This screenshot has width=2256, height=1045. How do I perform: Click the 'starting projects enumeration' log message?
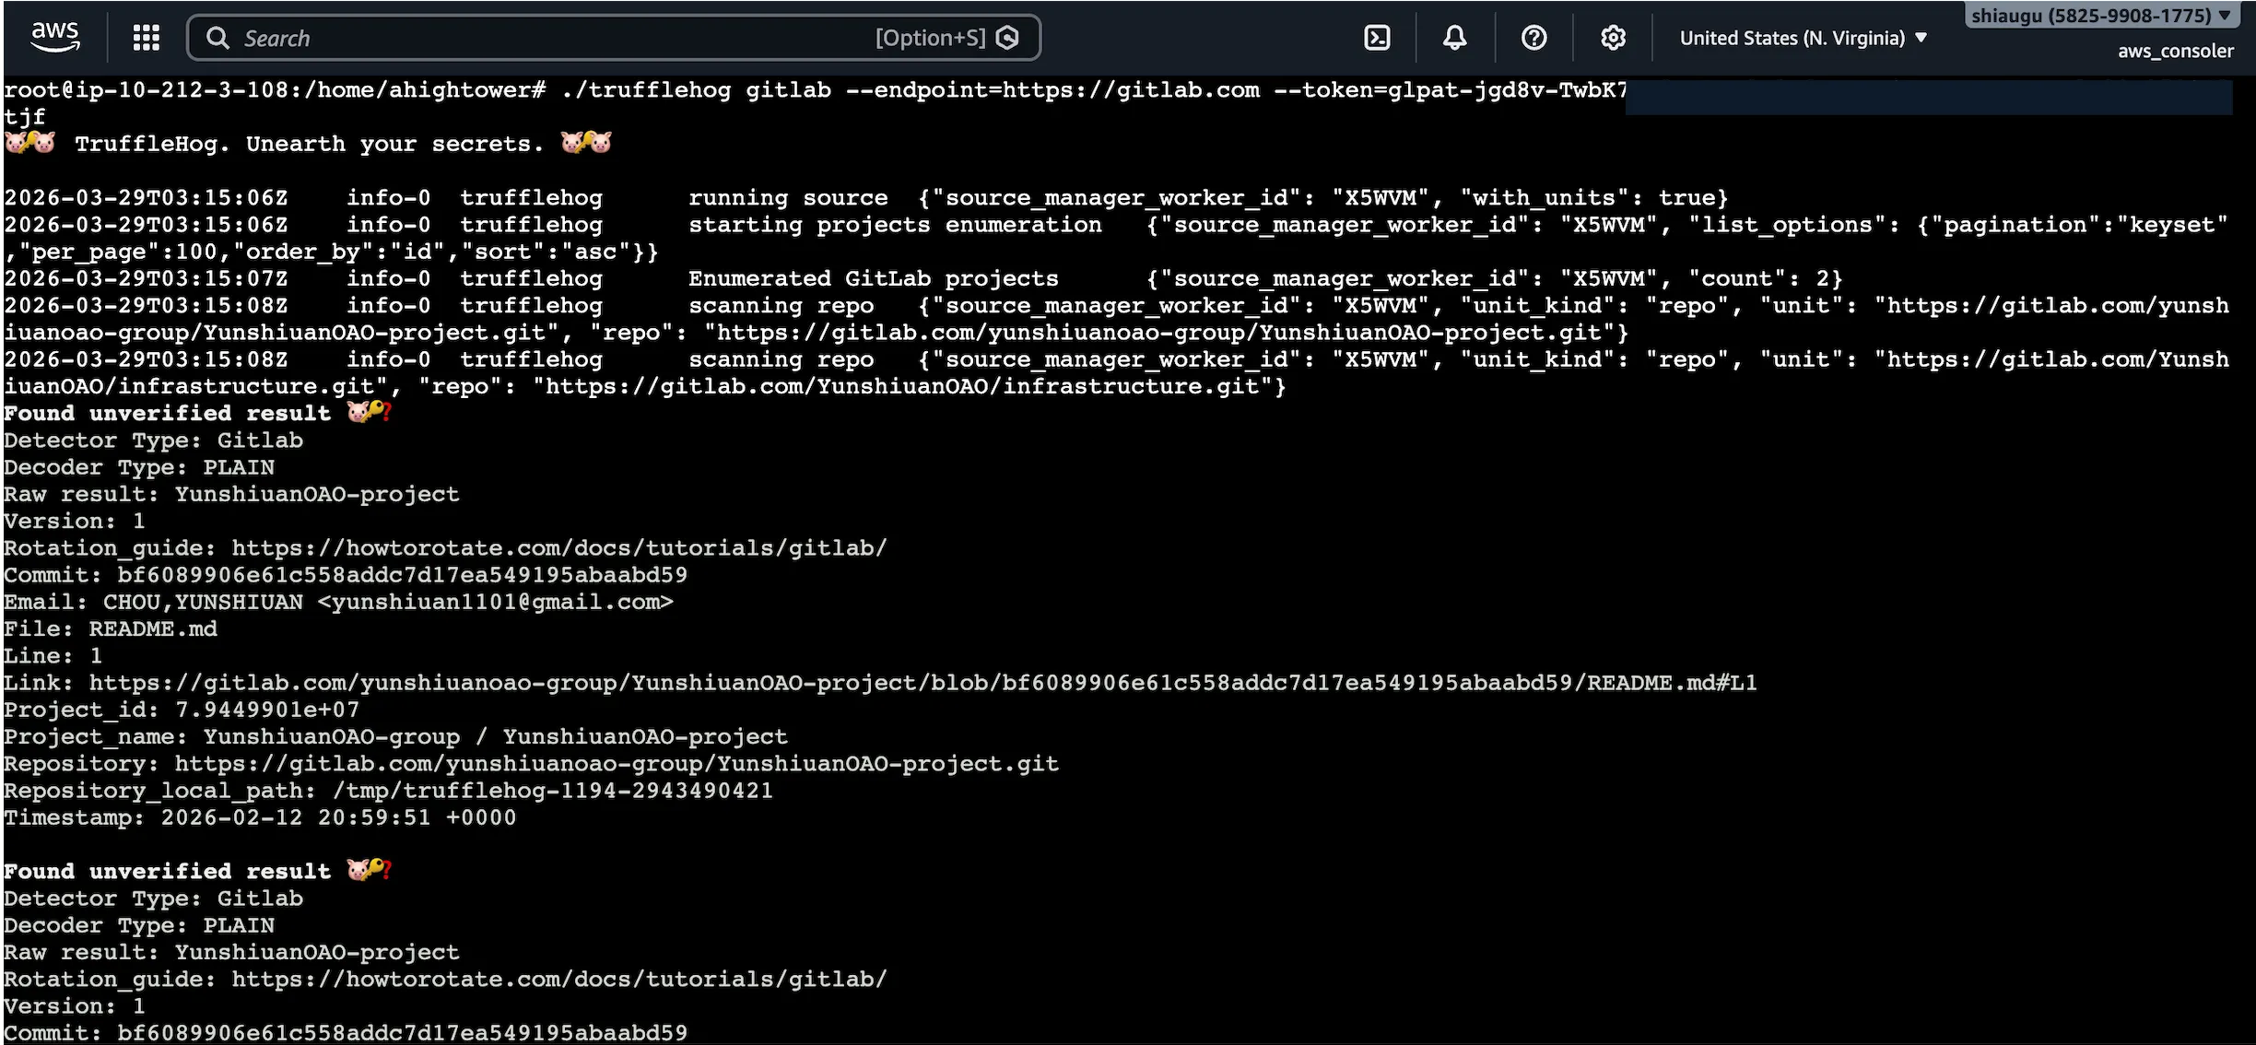tap(895, 225)
